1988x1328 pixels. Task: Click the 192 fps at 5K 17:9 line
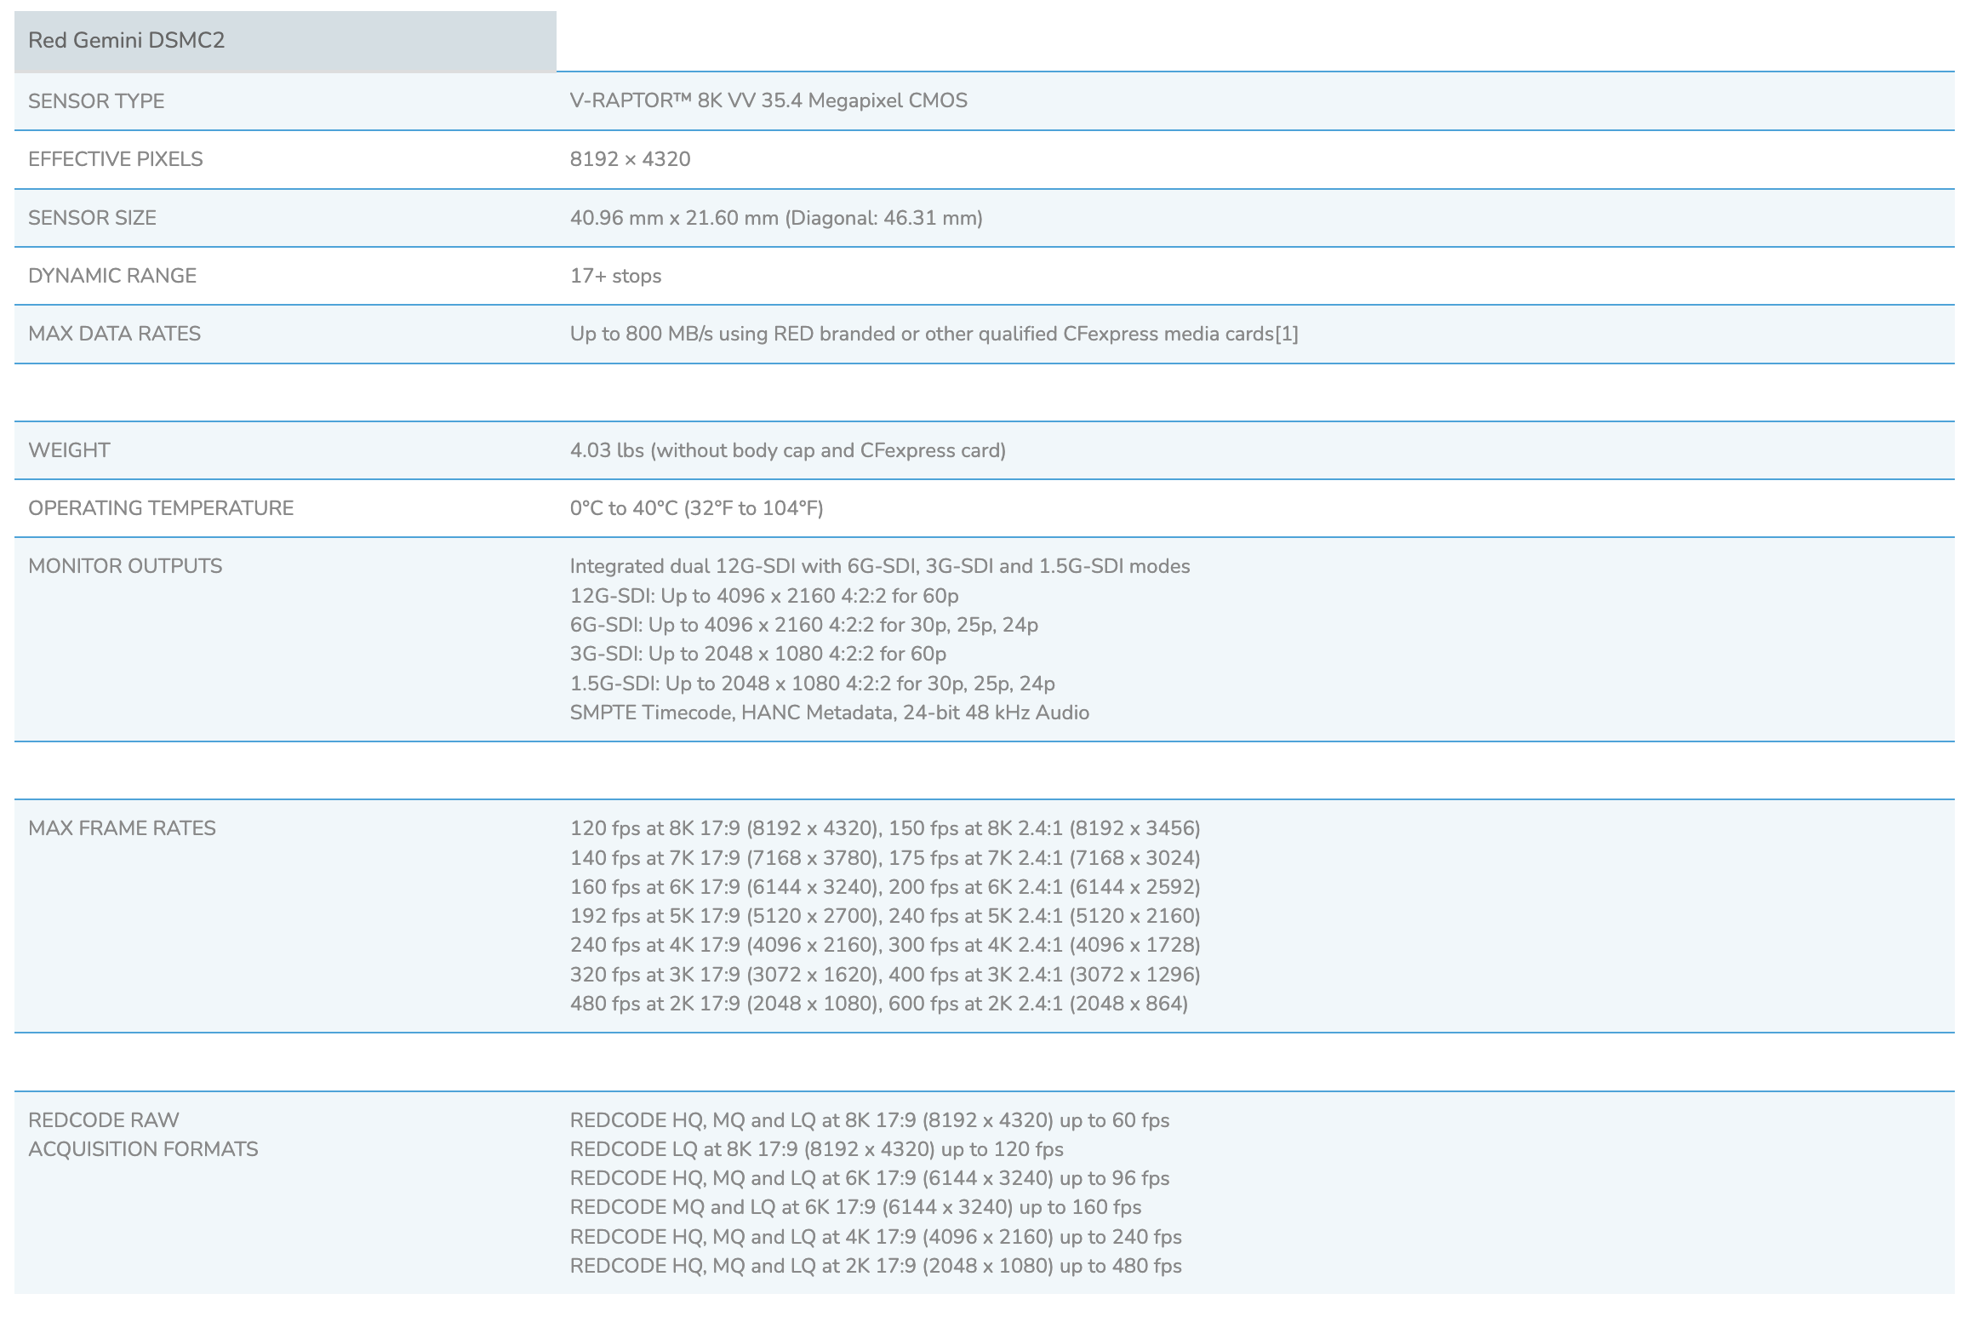click(885, 916)
